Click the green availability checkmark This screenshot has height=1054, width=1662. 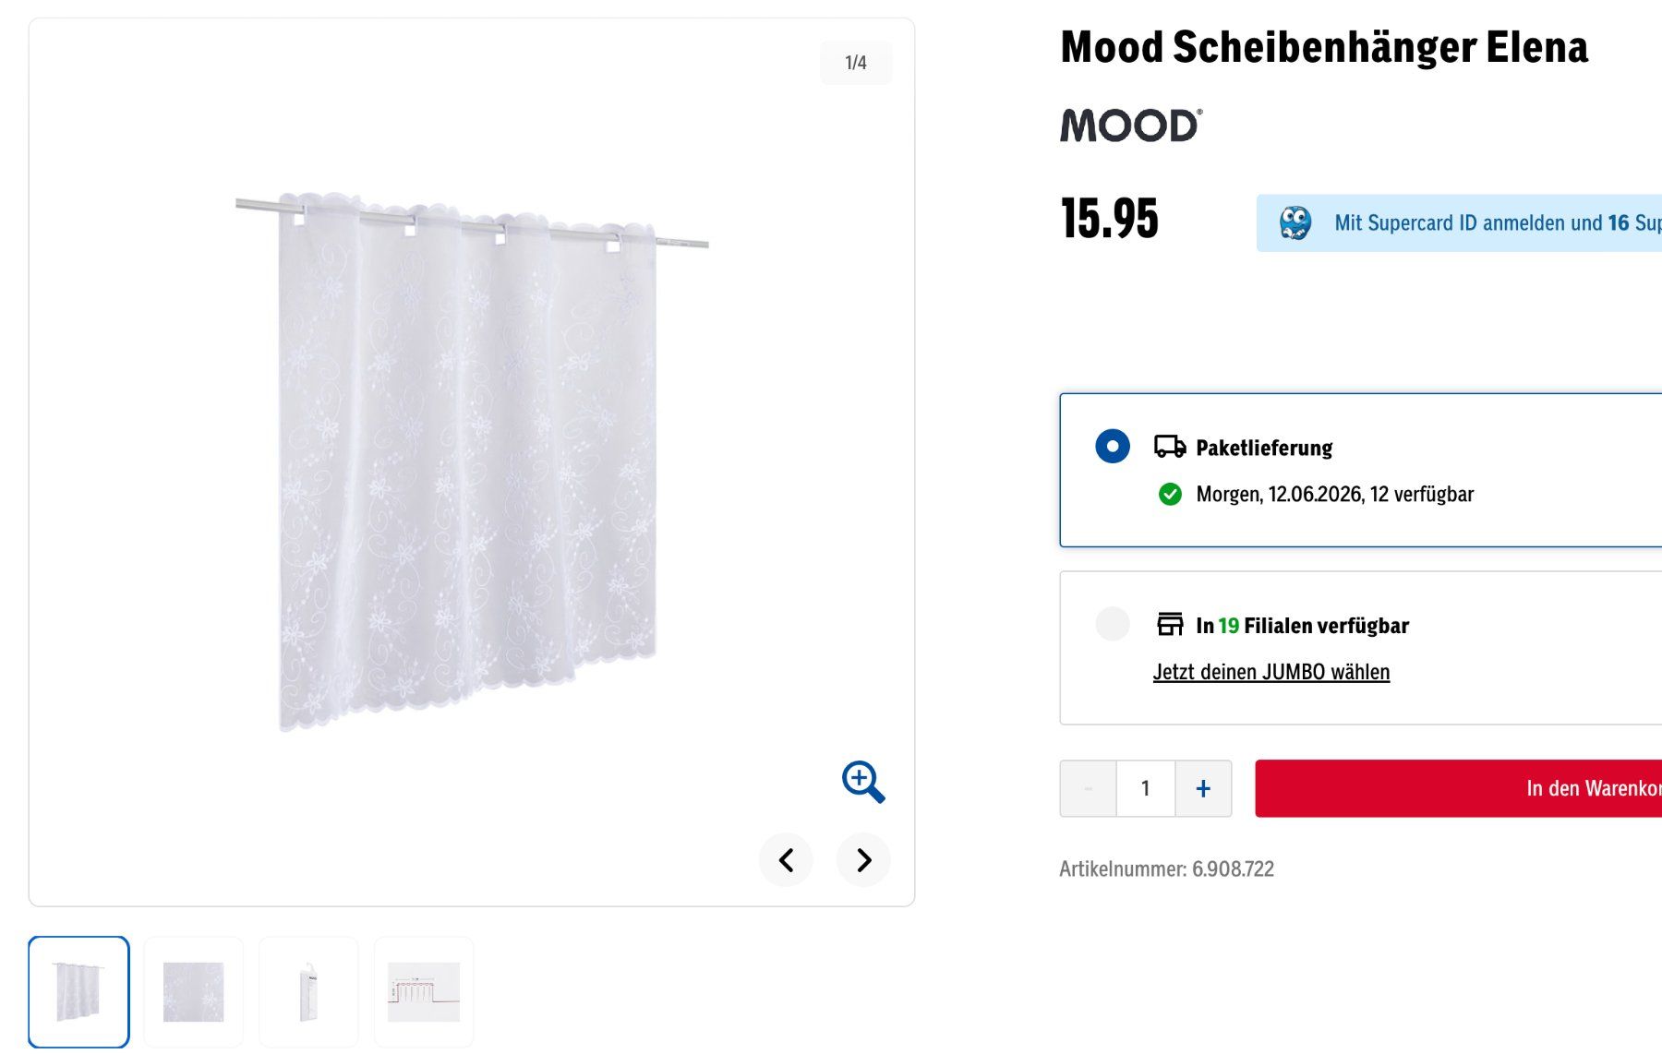point(1170,494)
